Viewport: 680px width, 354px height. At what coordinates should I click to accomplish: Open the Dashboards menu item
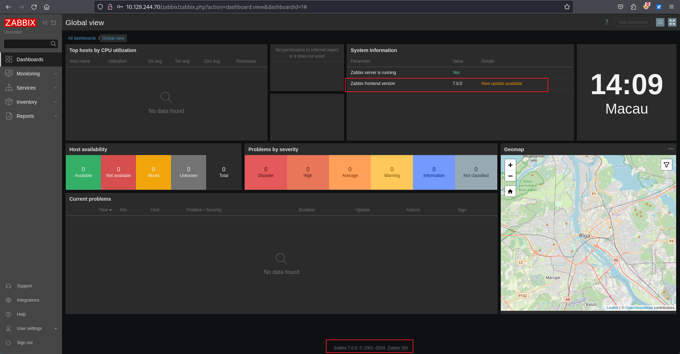click(31, 59)
